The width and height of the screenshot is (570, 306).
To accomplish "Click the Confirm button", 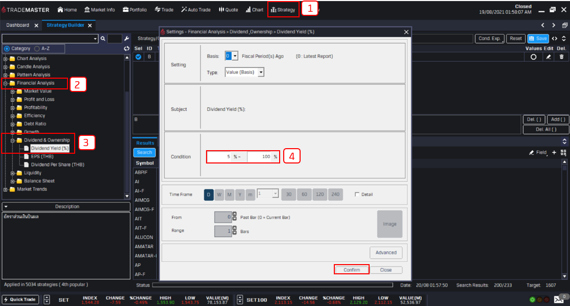I will [x=352, y=270].
